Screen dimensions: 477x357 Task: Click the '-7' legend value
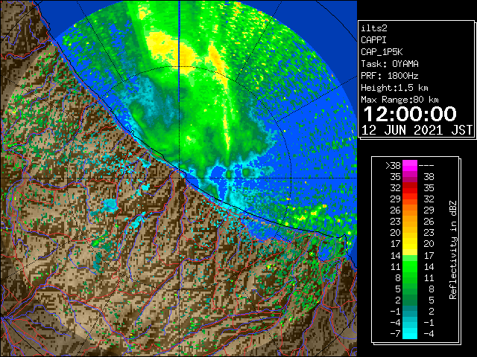(395, 334)
